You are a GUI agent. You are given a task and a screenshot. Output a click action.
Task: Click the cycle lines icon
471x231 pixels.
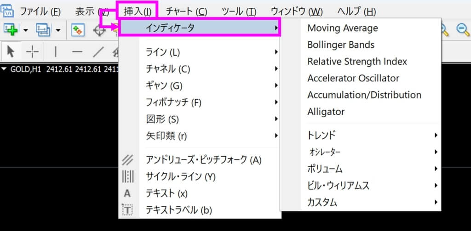pyautogui.click(x=128, y=177)
